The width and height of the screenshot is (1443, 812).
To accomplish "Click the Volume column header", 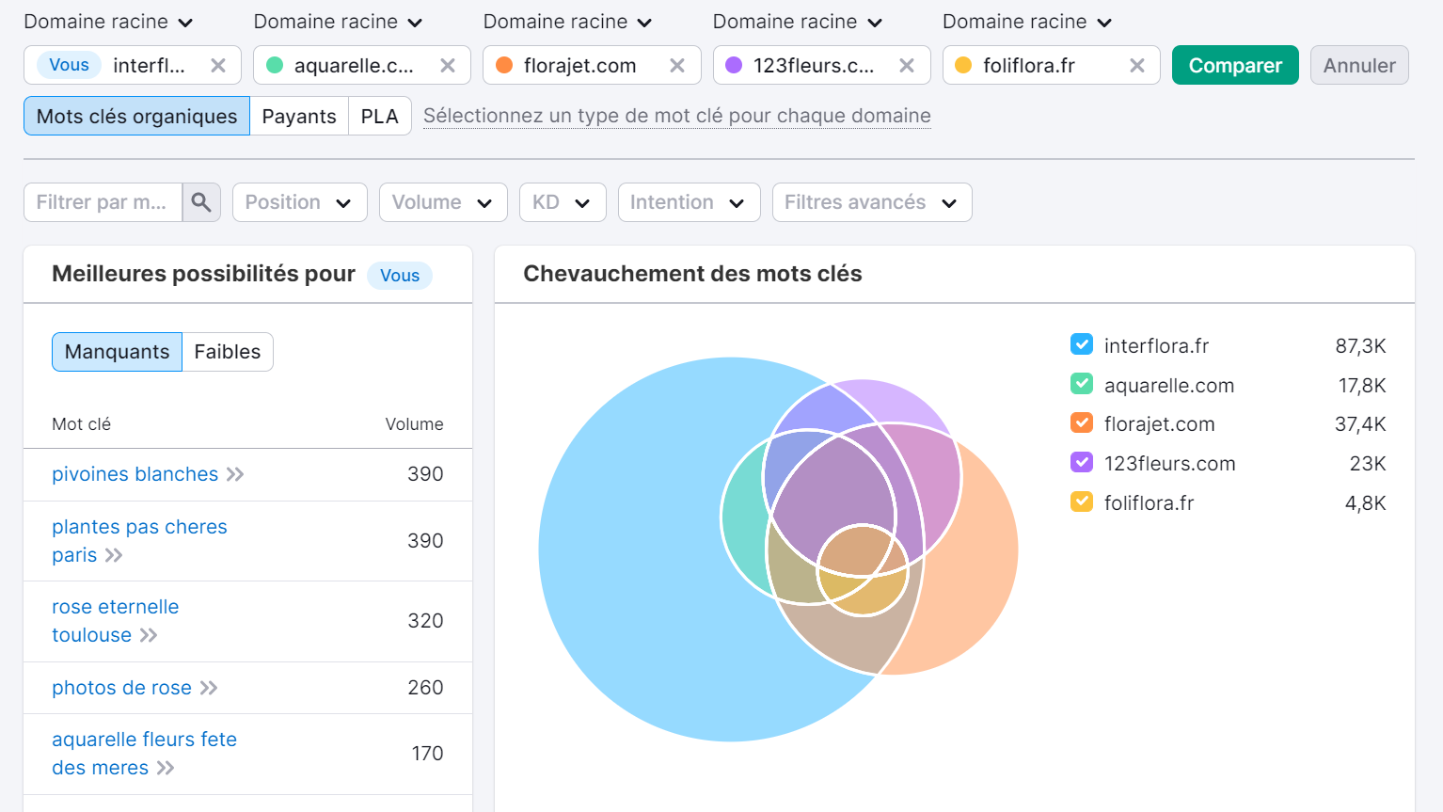I will (x=414, y=424).
